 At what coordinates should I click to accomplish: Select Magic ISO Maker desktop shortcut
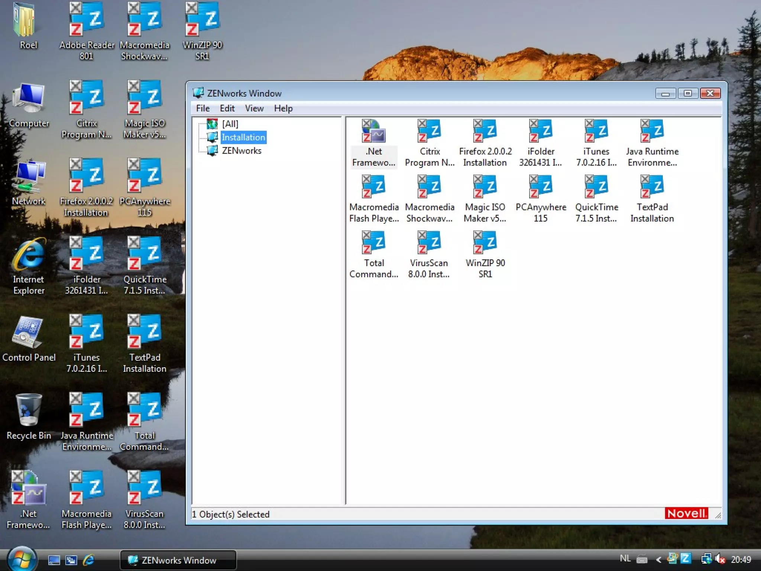point(145,110)
